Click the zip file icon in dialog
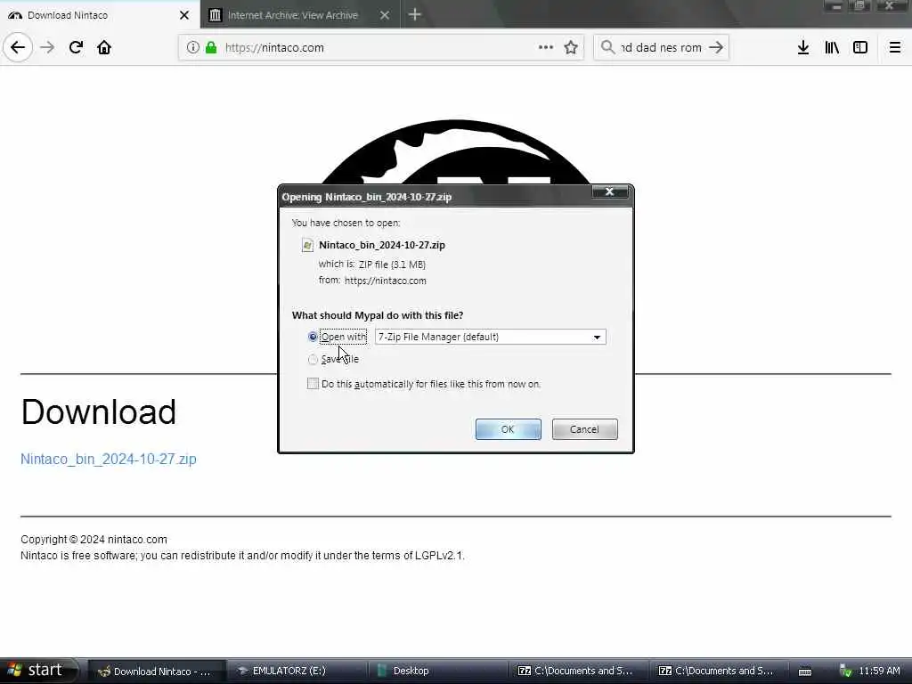 [307, 245]
